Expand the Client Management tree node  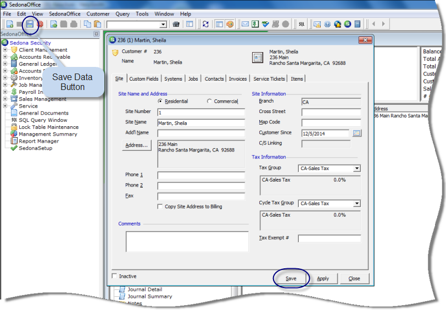coord(5,50)
